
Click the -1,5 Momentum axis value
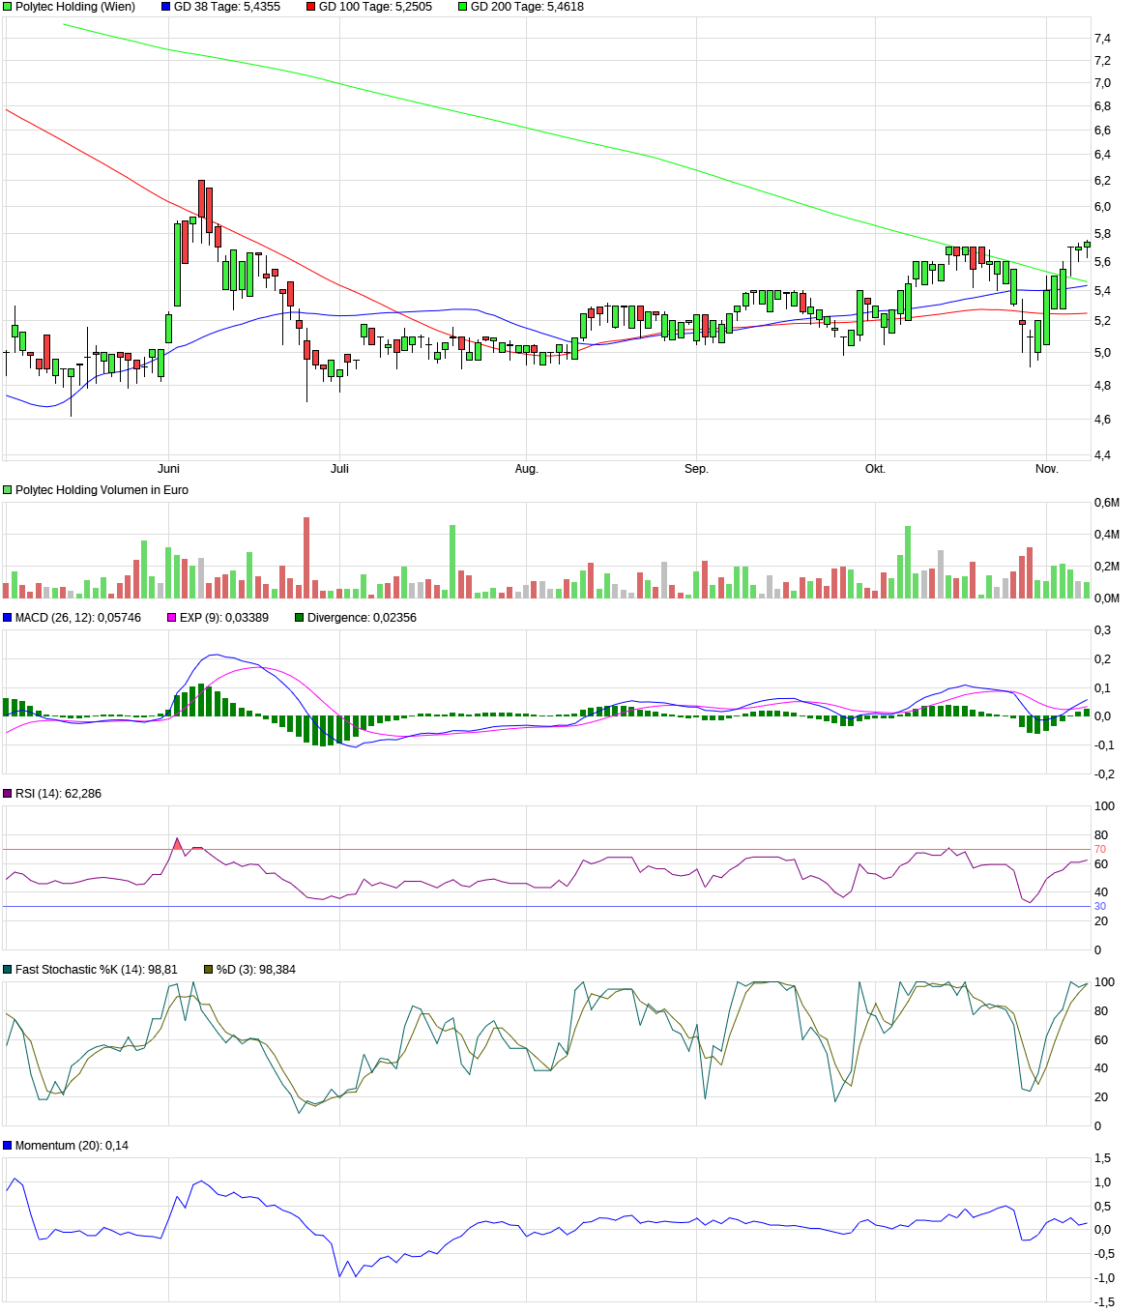pos(1104,1302)
